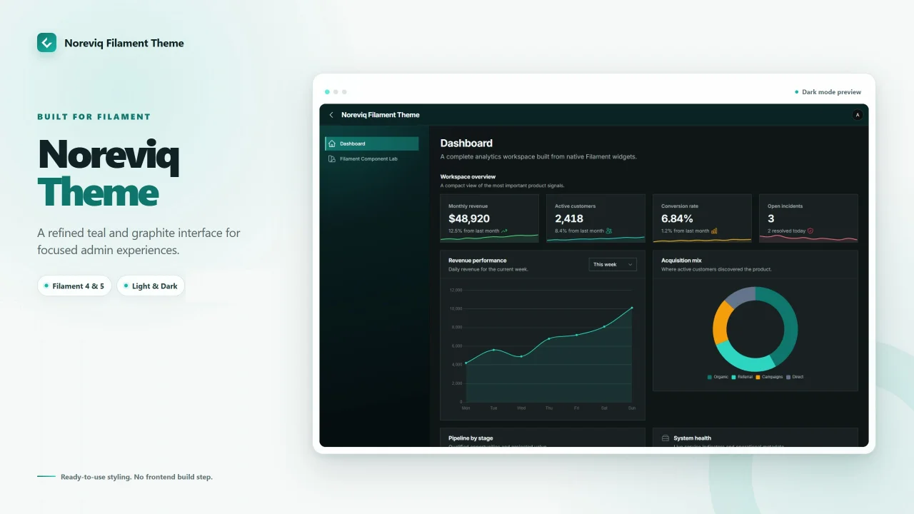Screen dimensions: 914x514
Task: Click the alert icon beside "2 resolved today"
Action: (810, 231)
